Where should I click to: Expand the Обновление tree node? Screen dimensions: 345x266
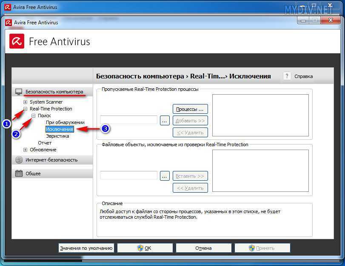click(x=26, y=150)
